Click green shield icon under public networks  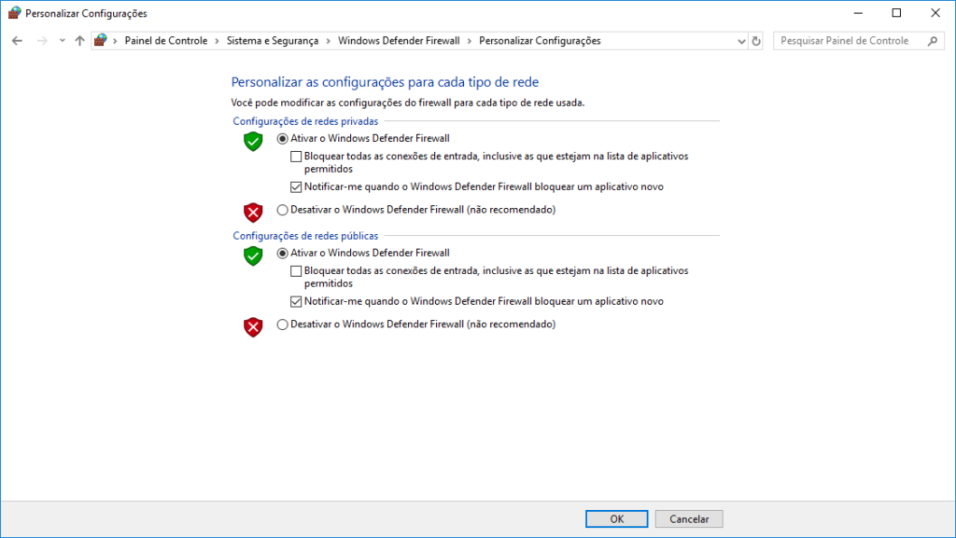(x=253, y=255)
